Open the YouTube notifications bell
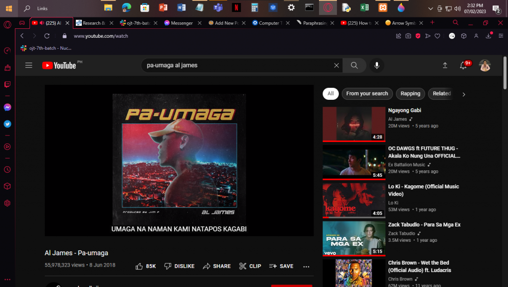508x287 pixels. [463, 66]
